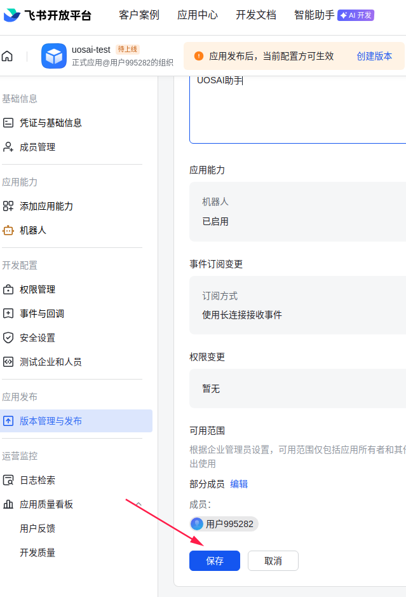The image size is (406, 597).
Task: Click 应用发布后，当前配置方可生效 notice text
Action: tap(271, 56)
